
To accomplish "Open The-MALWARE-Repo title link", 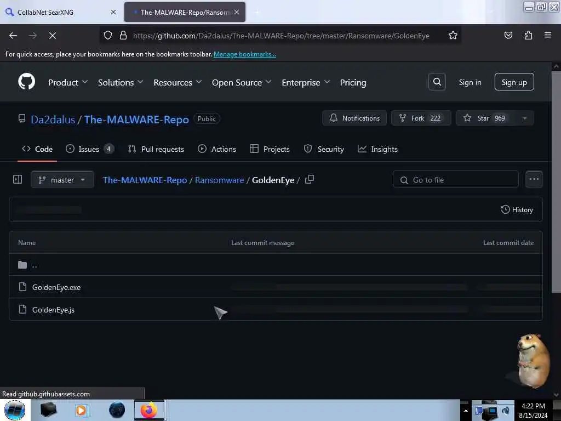I will click(136, 119).
